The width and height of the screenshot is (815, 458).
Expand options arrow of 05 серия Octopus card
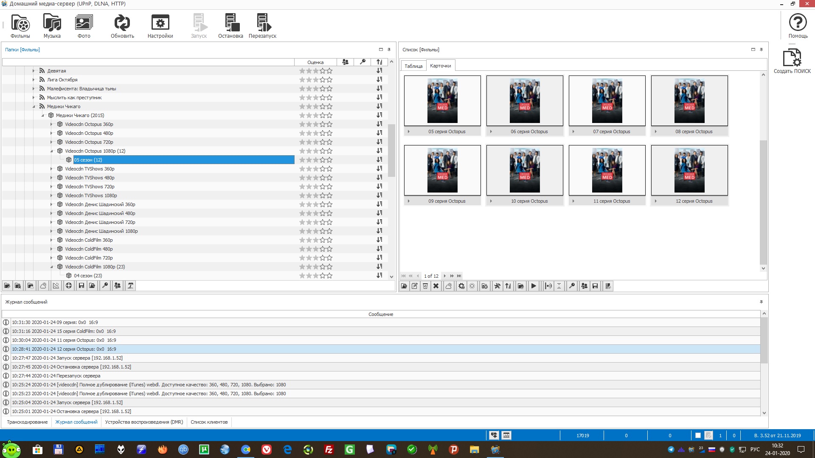click(x=409, y=131)
